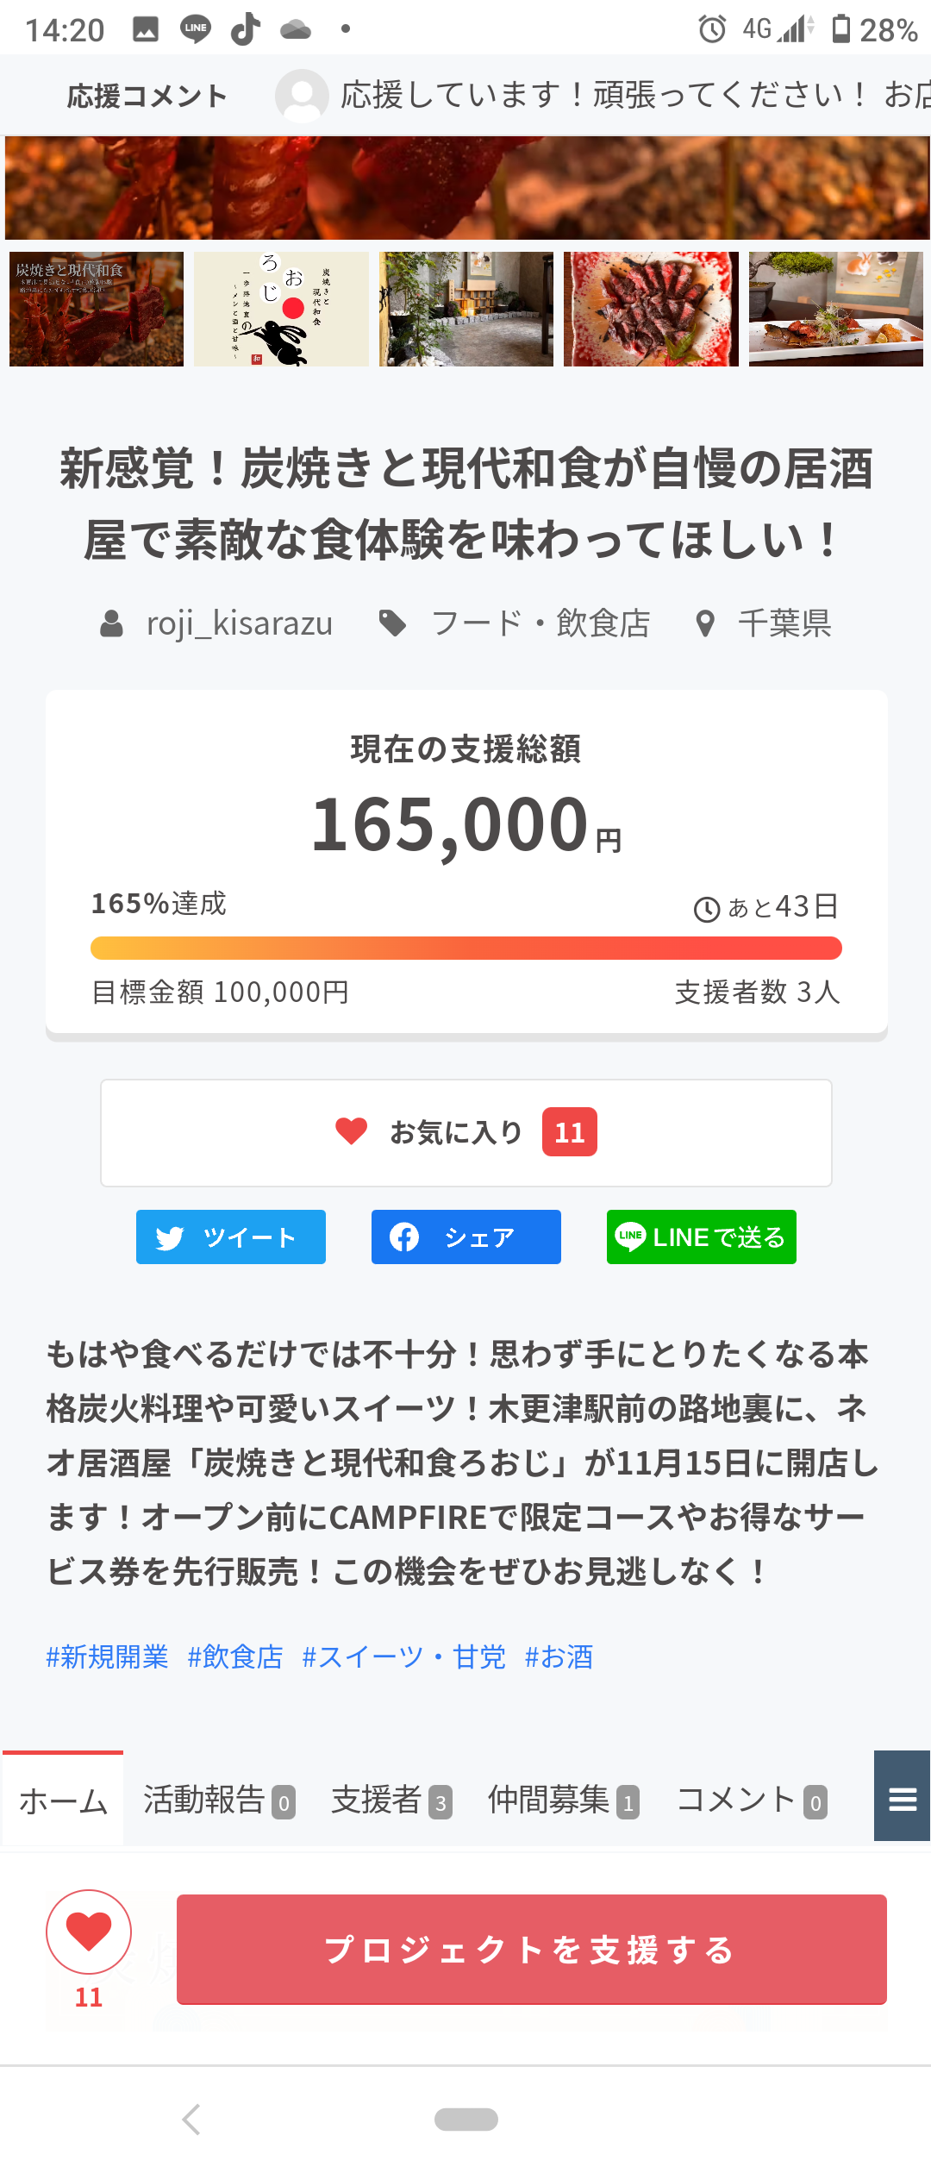Open the フード・飲食店 category tag

click(540, 623)
